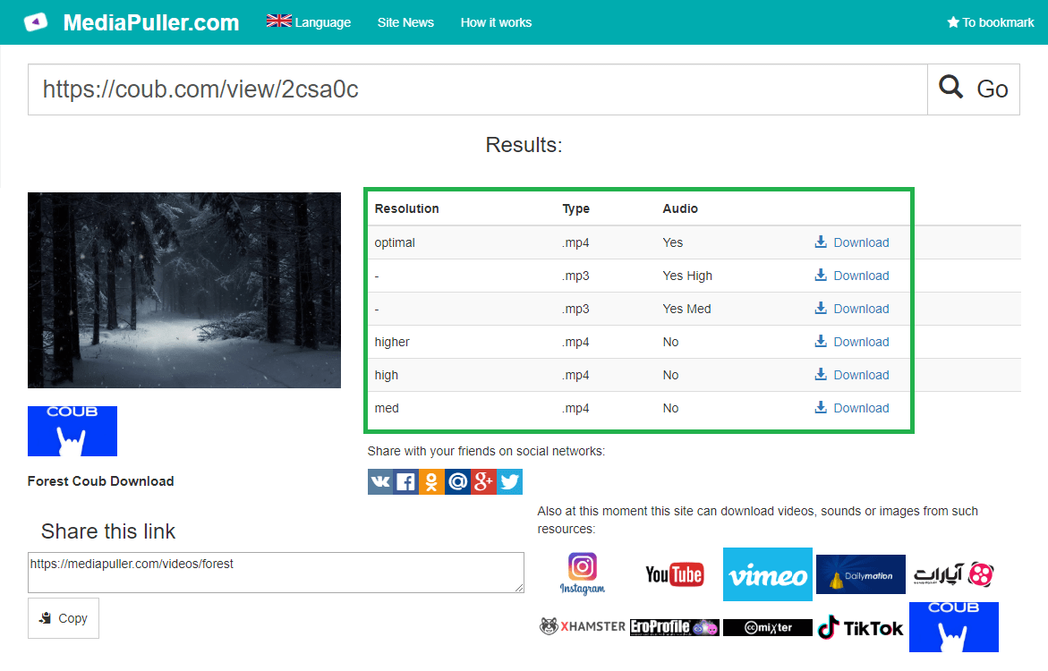Screen dimensions: 1048x671
Task: Open the Dailymotion resource logo
Action: point(861,574)
